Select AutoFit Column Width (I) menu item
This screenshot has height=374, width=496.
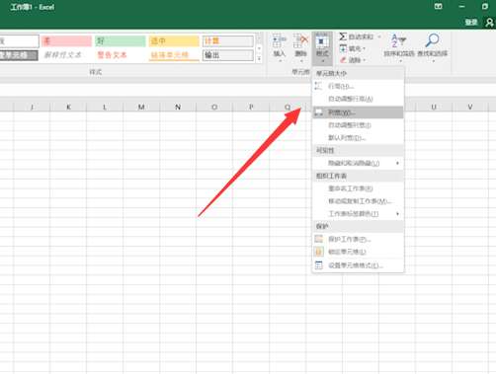pos(358,125)
